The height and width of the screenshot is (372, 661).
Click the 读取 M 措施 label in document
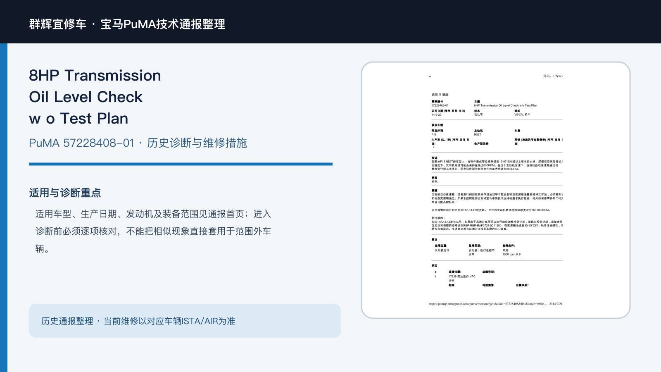(x=440, y=95)
